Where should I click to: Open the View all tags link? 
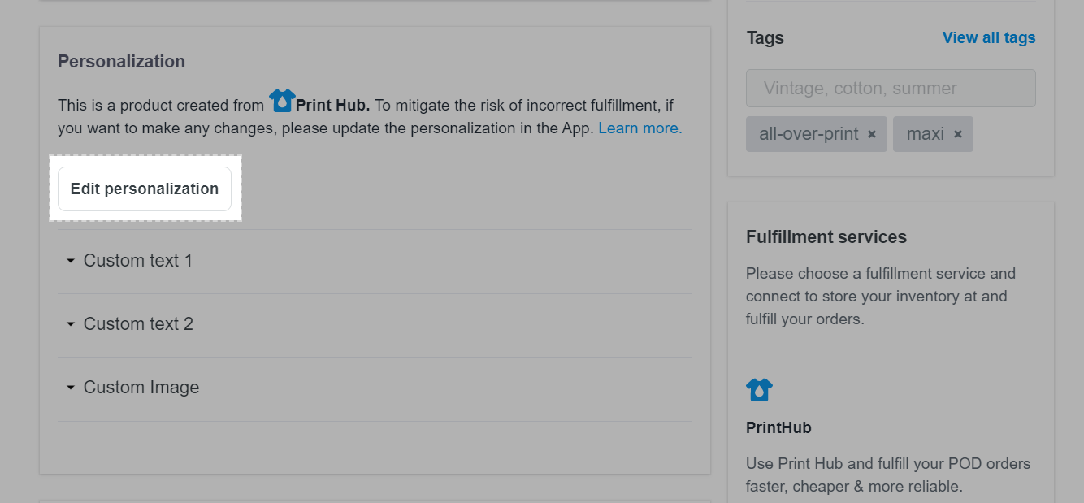[x=989, y=37]
